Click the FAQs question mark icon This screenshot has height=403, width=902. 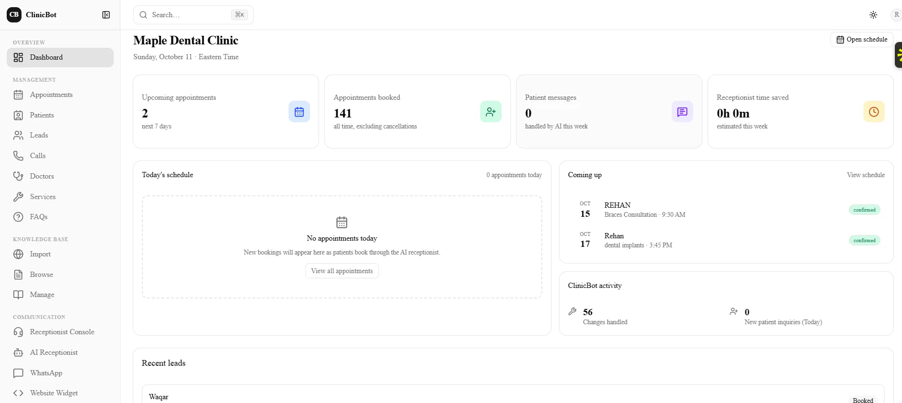[18, 217]
